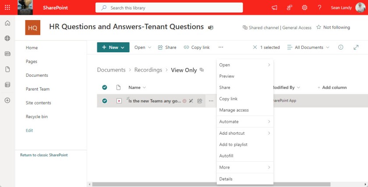Click the Create plus icon in rail
368x187 pixels.
pos(7,100)
